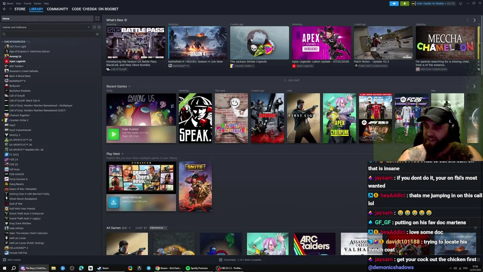This screenshot has height=272, width=483.
Task: Select Apex Legends in the games list
Action: 17,61
